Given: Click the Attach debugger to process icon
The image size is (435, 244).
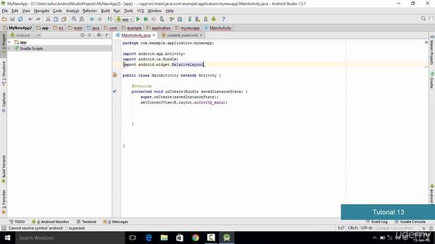Looking at the screenshot, I should pos(162,19).
